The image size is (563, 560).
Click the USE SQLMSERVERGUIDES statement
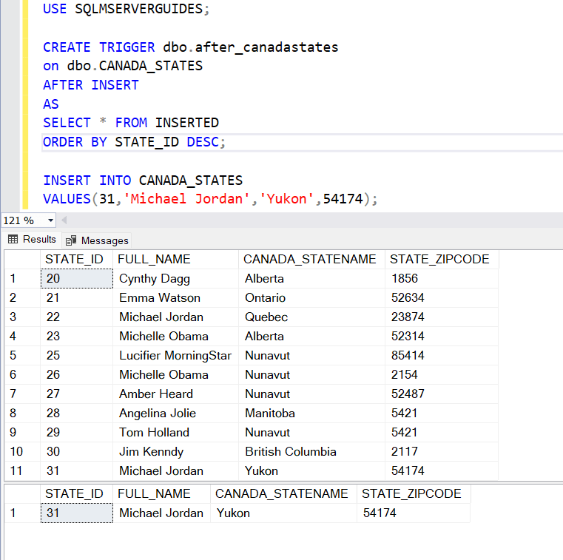(126, 9)
